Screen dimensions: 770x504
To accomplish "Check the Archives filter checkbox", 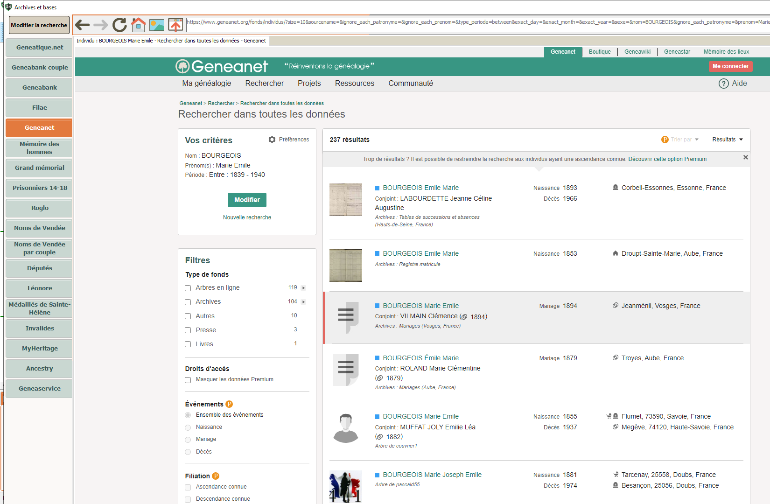I will point(188,302).
